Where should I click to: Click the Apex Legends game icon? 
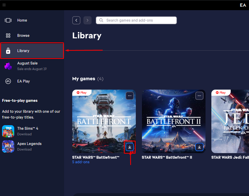point(8,146)
